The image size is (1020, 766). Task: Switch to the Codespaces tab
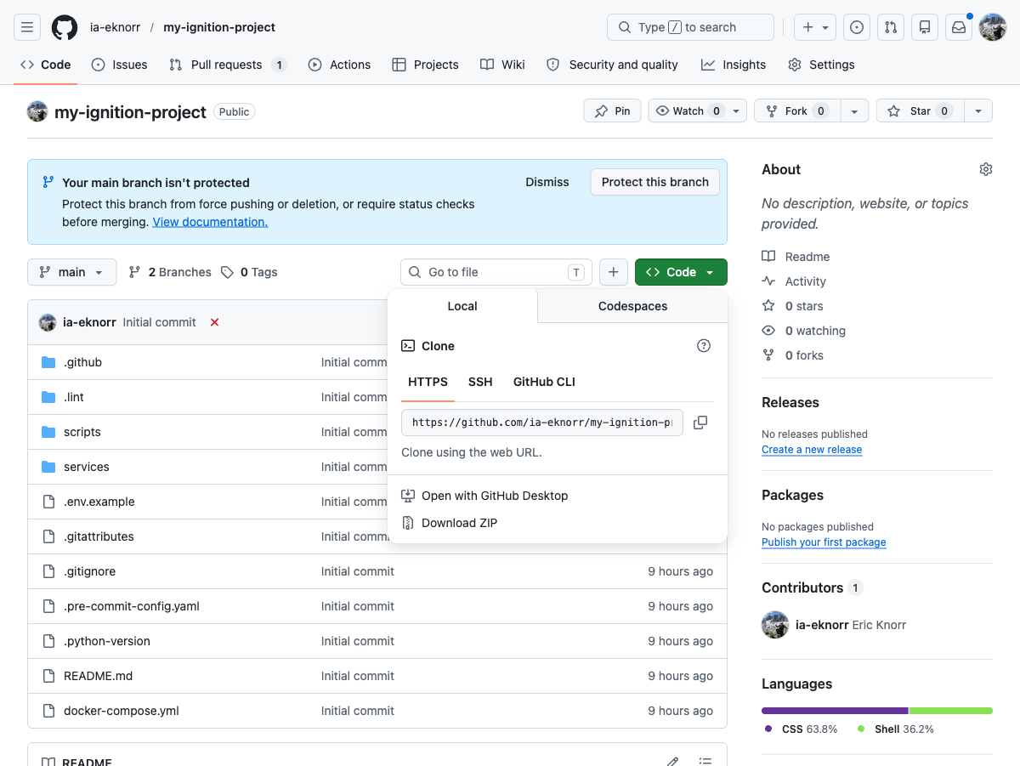pyautogui.click(x=633, y=306)
